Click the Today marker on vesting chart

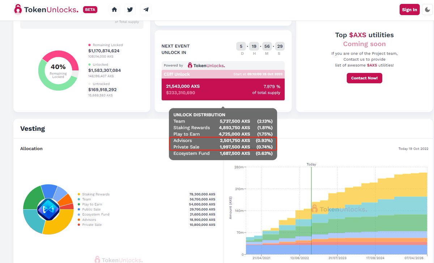click(311, 164)
